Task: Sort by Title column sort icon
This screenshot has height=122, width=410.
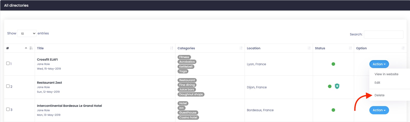Action: point(172,48)
